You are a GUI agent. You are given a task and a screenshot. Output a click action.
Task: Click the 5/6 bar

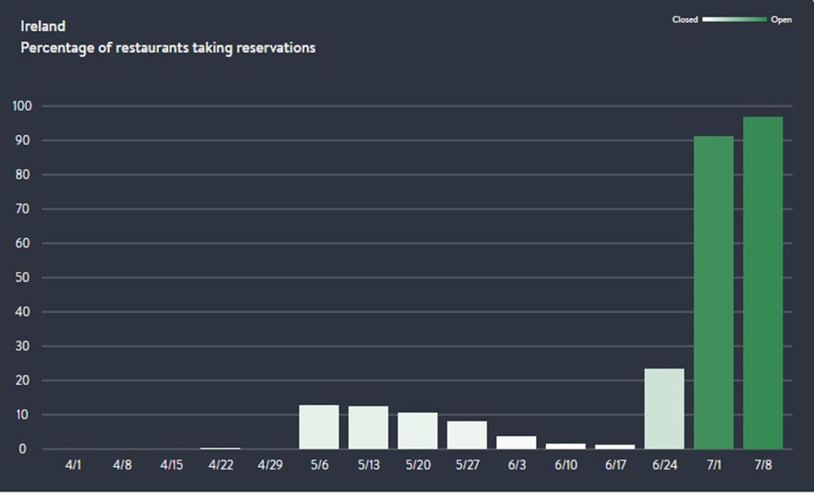319,427
